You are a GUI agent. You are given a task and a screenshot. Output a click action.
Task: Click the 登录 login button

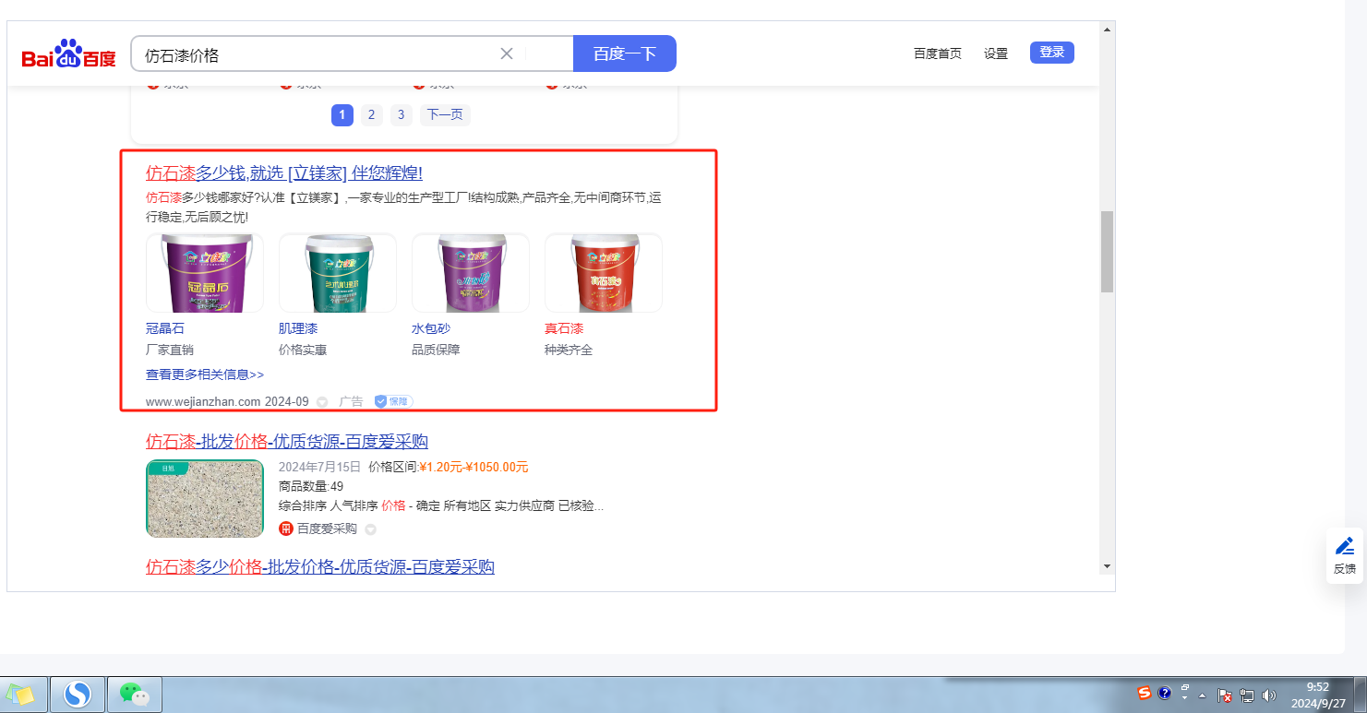[1052, 53]
